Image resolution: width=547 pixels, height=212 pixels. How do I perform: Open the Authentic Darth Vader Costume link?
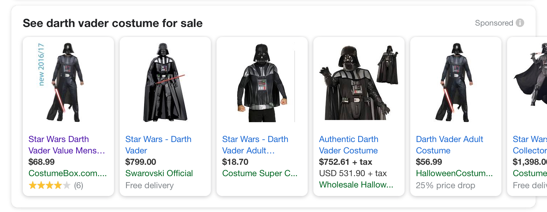point(349,145)
